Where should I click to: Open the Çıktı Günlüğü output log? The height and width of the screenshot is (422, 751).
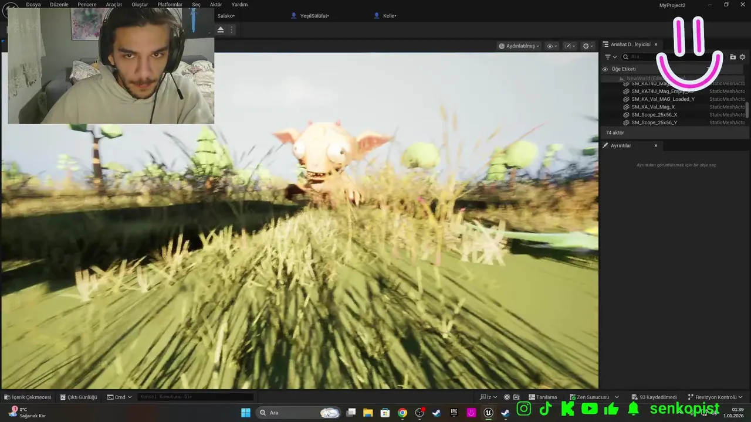click(x=79, y=397)
